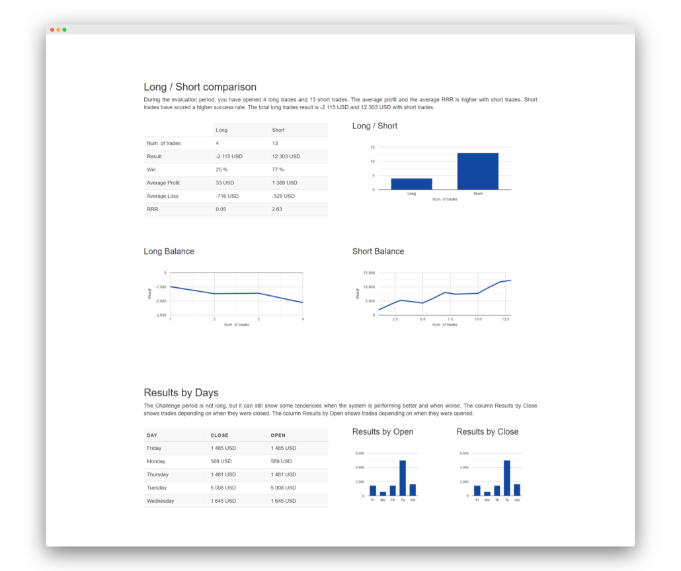Click the '33 USD' average profit cell
This screenshot has height=571, width=681.
(225, 183)
